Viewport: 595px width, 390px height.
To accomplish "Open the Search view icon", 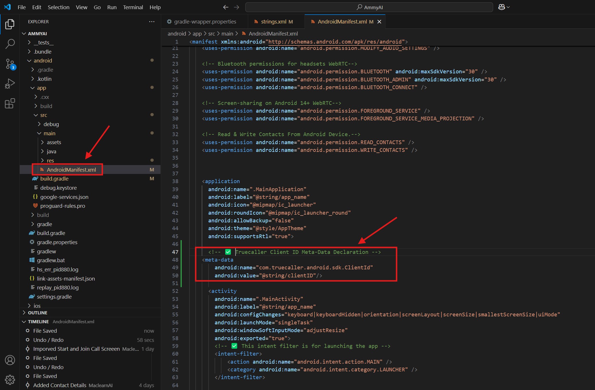I will click(10, 44).
